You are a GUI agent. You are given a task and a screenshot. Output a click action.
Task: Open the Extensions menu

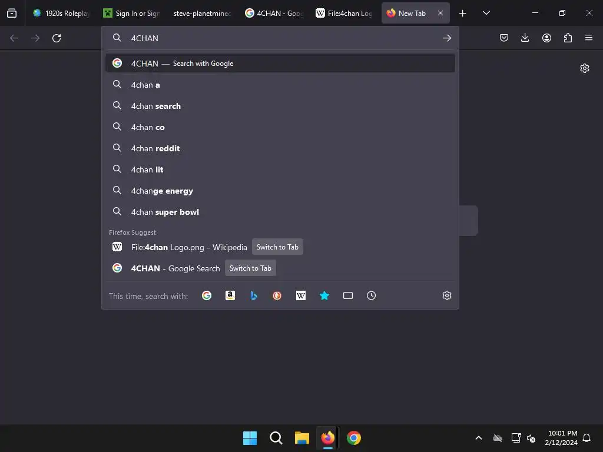click(568, 38)
